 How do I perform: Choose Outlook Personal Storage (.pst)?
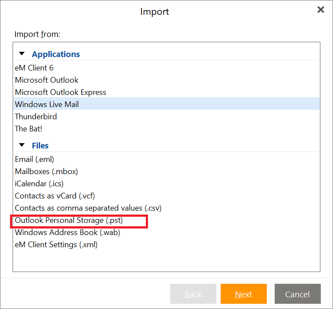coord(166,220)
